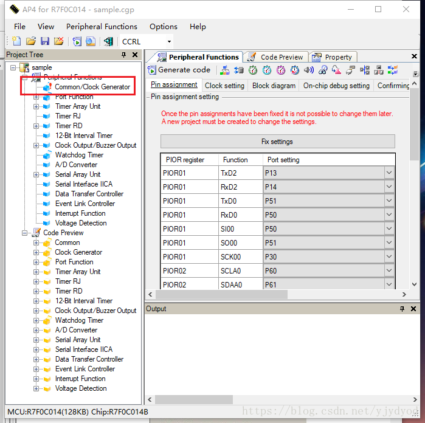Open the Timer RD magenta clock icon
The height and width of the screenshot is (423, 425).
(x=281, y=70)
